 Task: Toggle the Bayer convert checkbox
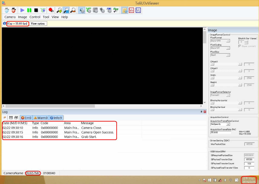pos(240,46)
